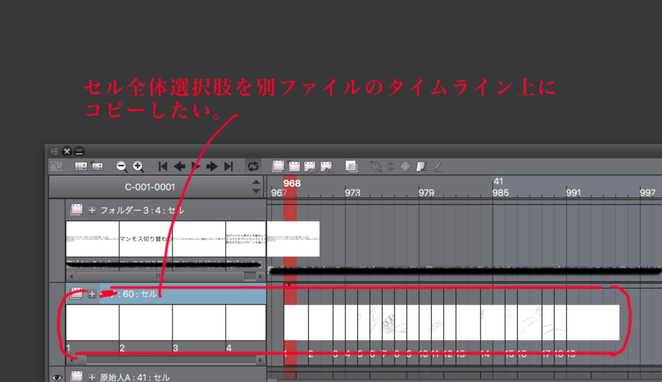Viewport: 662px width, 382px height.
Task: Zoom out the timeline
Action: 121,166
